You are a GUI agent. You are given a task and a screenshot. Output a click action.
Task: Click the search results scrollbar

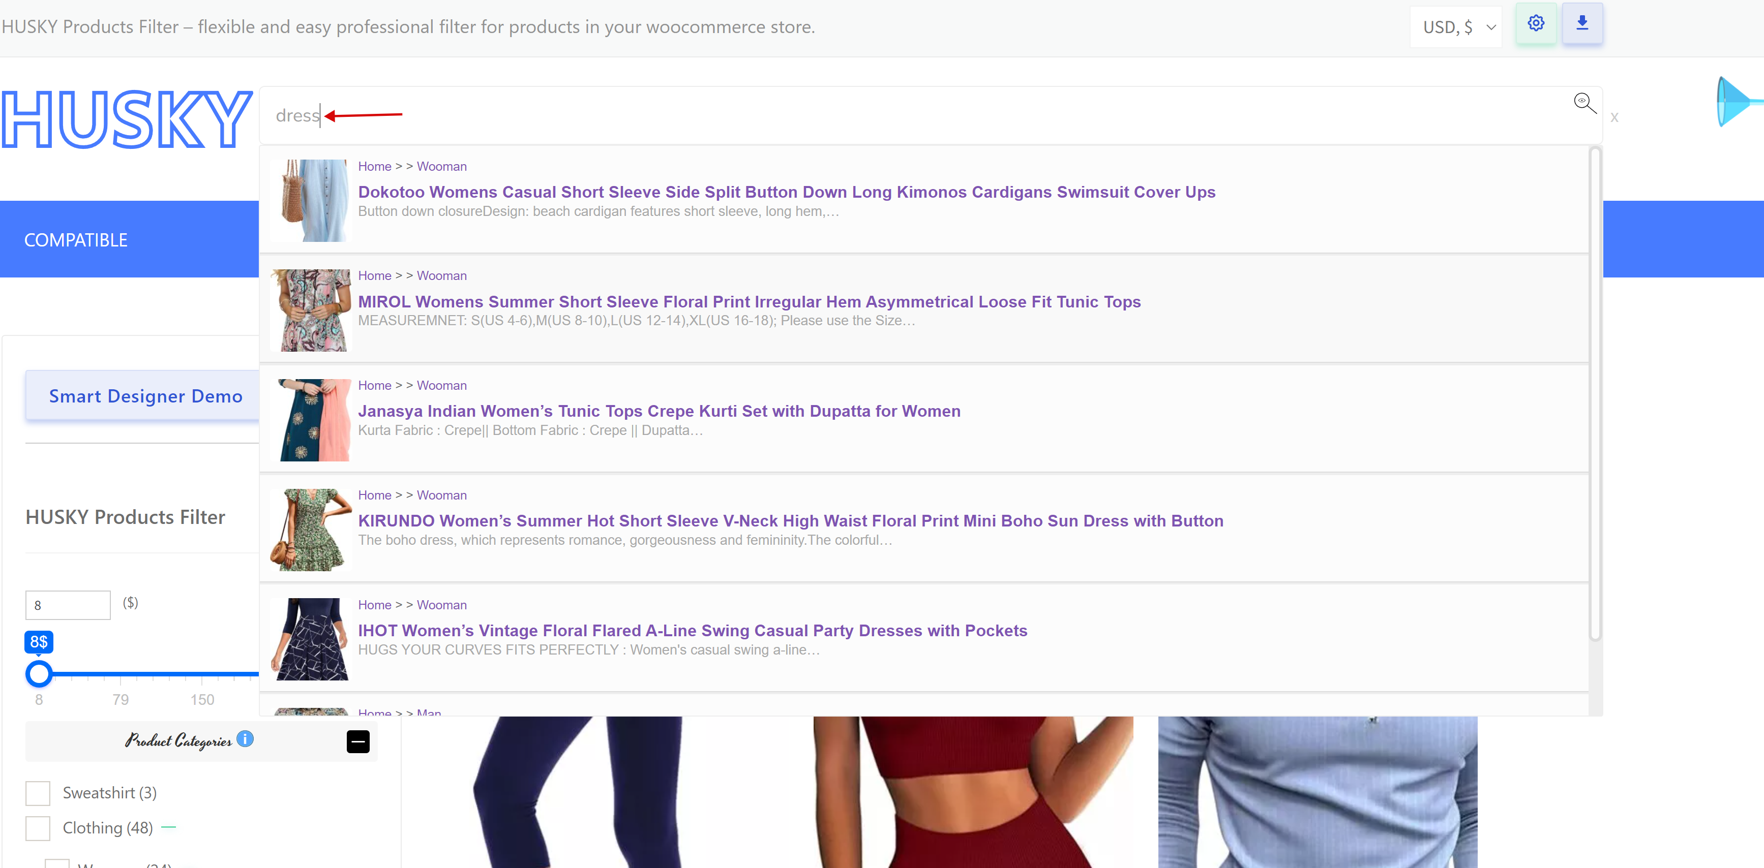(x=1595, y=394)
